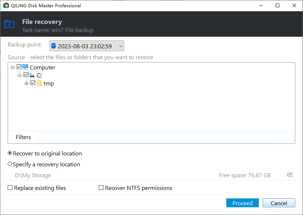Collapse the C: drive node
The width and height of the screenshot is (303, 215).
click(x=19, y=75)
